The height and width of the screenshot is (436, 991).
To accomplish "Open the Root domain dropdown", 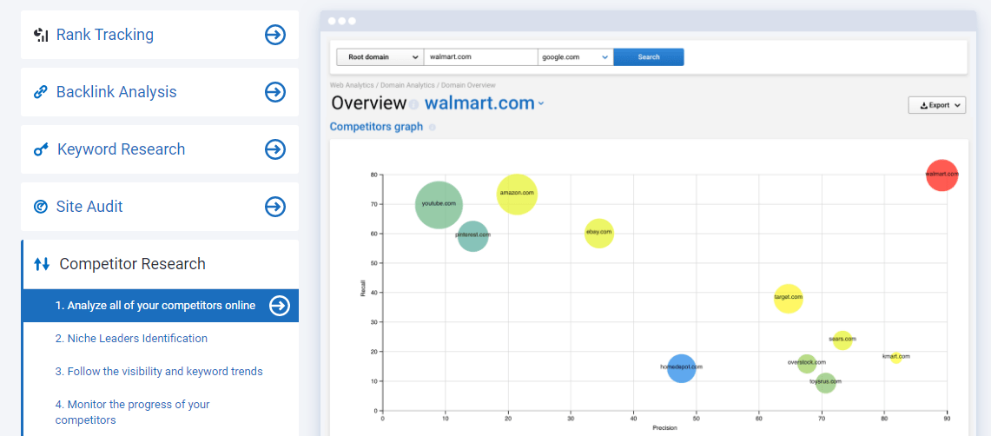I will [380, 56].
